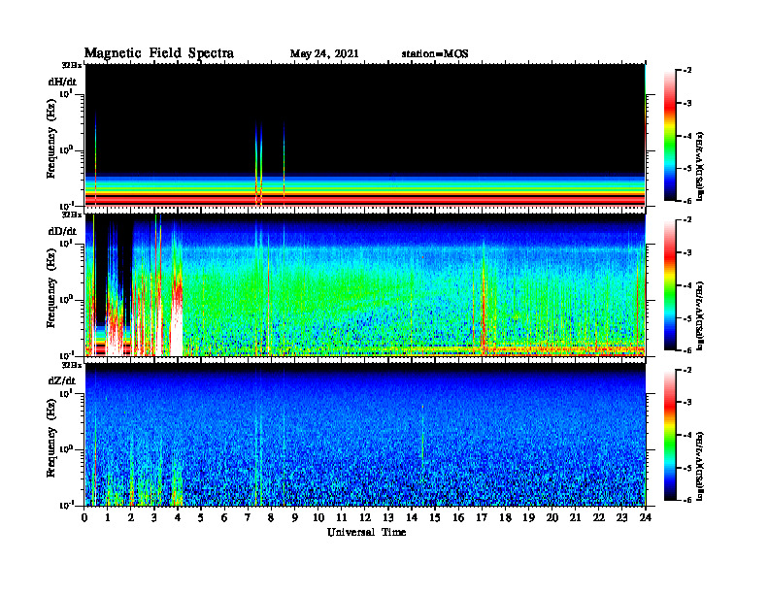Click the "32Hz" label above dZ/dt
This screenshot has height=594, width=769.
(x=72, y=365)
